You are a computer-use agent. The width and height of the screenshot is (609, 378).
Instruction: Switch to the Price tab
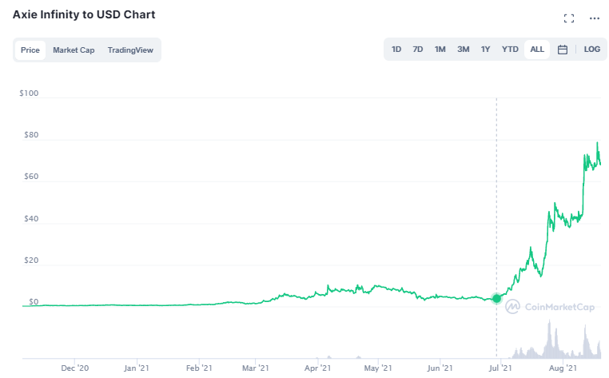pyautogui.click(x=30, y=50)
